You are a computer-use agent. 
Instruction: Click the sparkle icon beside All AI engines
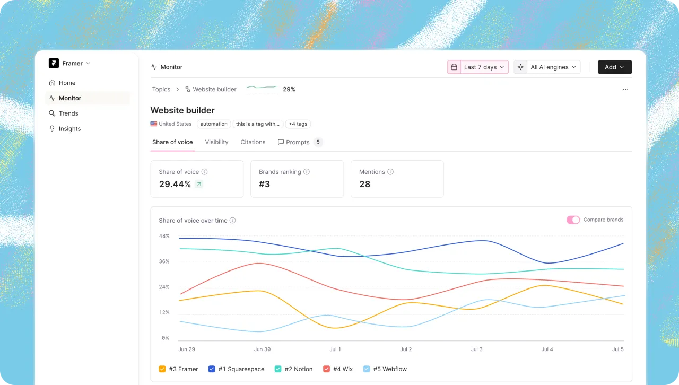tap(520, 67)
